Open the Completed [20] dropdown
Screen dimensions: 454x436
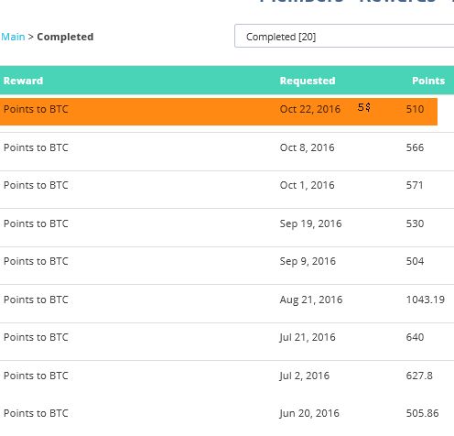click(x=344, y=36)
